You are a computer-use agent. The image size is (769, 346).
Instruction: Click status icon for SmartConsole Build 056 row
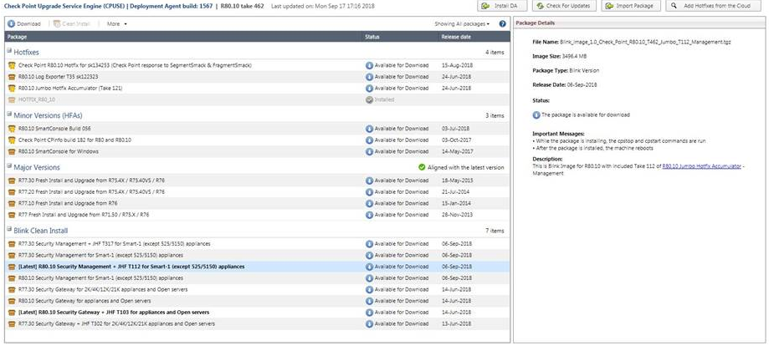tap(369, 129)
